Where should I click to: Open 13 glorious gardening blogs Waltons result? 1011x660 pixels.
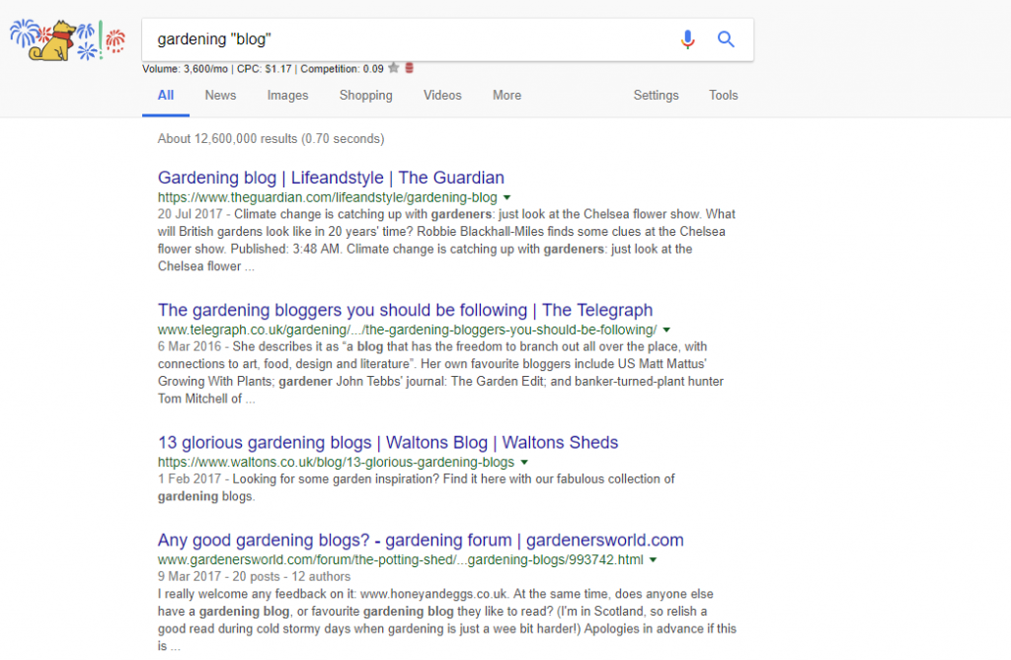pos(388,443)
